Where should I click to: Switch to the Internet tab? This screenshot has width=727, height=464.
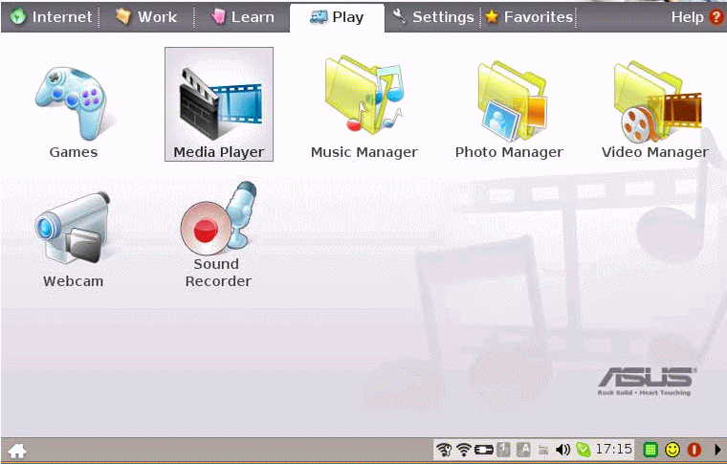pos(51,17)
